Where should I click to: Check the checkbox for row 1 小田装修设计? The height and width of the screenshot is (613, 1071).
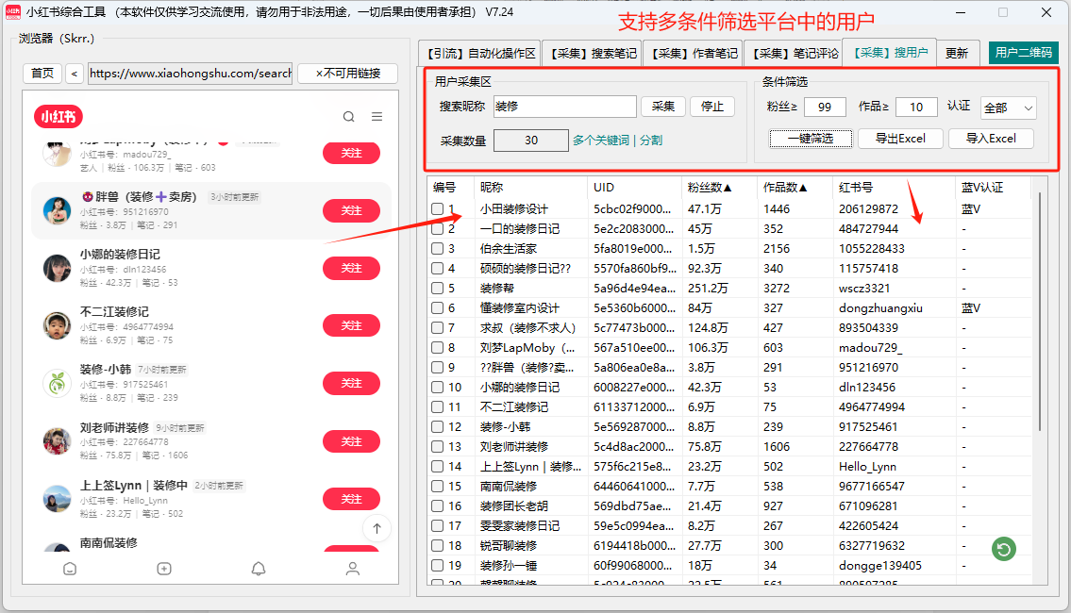click(x=437, y=208)
